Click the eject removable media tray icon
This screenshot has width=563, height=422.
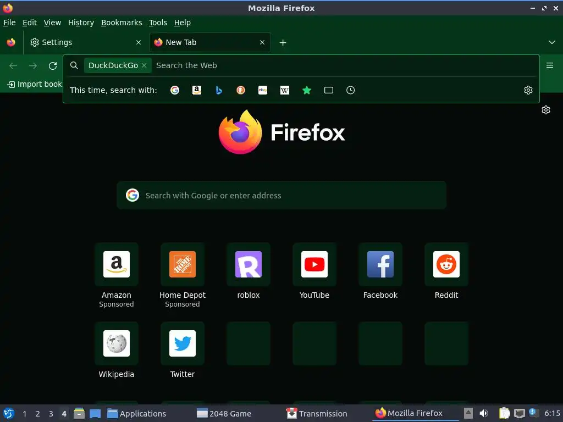click(468, 413)
